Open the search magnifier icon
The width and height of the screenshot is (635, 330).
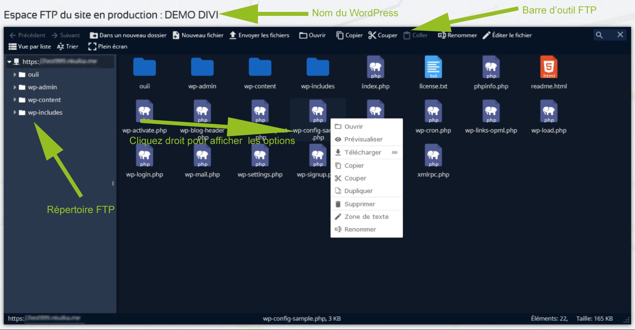pyautogui.click(x=599, y=35)
